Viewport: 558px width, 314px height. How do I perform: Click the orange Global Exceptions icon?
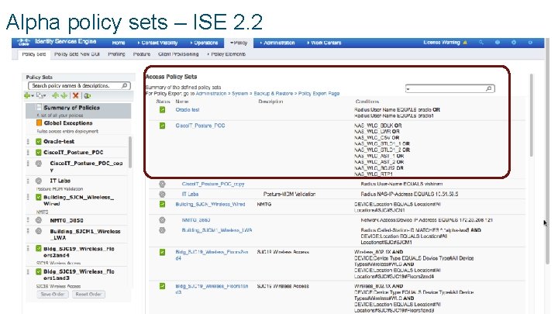point(39,122)
